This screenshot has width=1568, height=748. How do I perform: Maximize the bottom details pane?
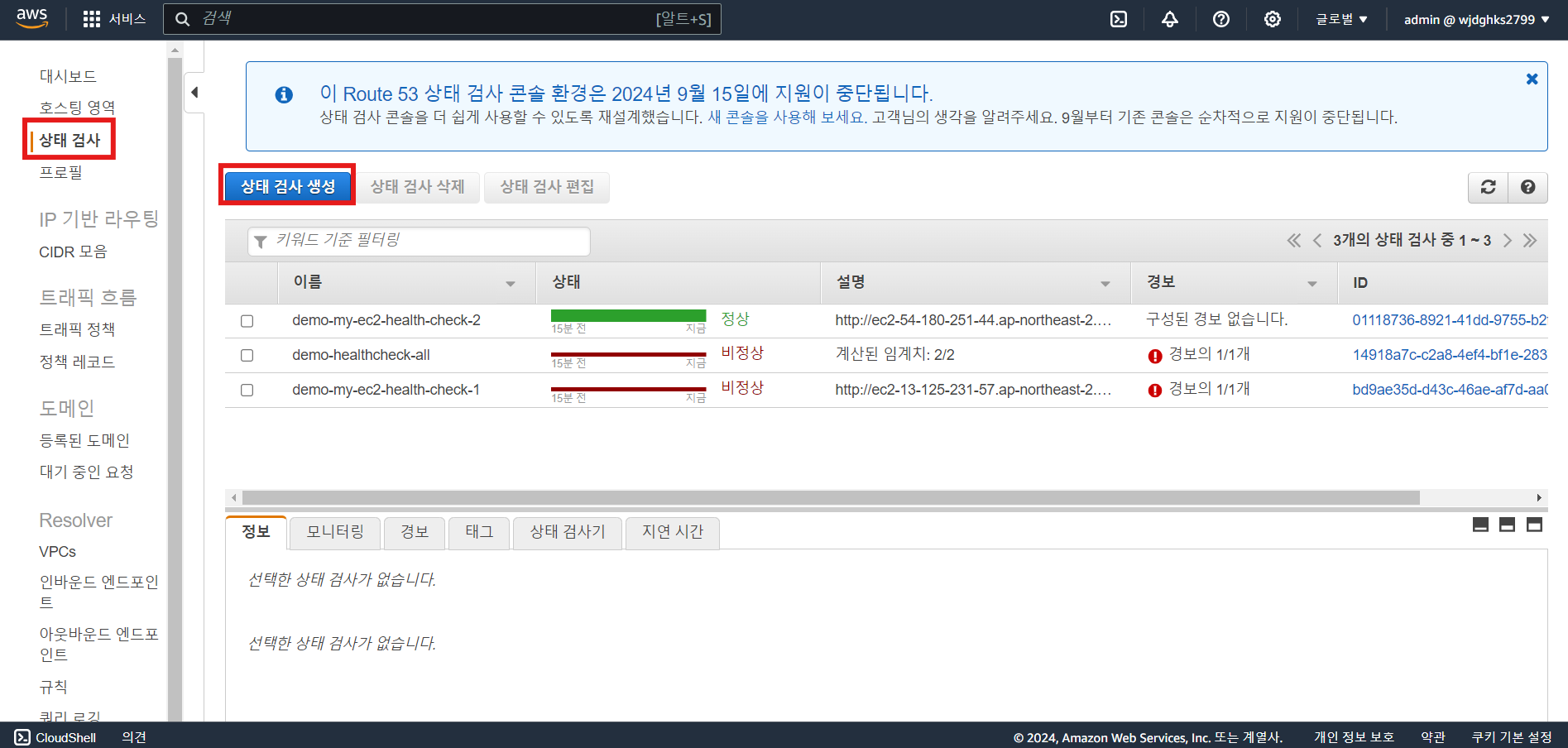pos(1534,525)
